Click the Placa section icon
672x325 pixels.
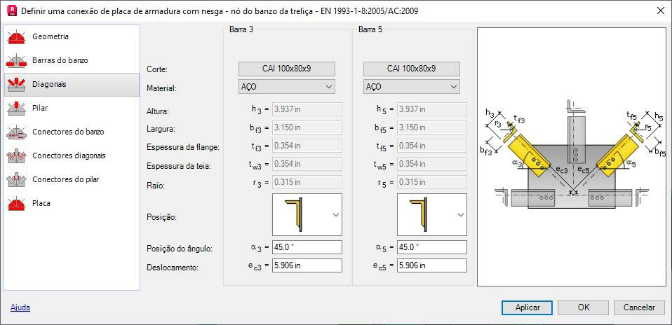pos(17,203)
